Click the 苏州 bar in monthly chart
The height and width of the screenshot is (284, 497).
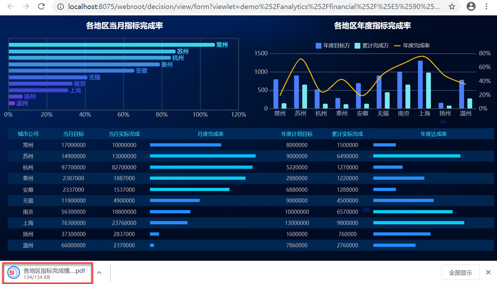click(92, 52)
